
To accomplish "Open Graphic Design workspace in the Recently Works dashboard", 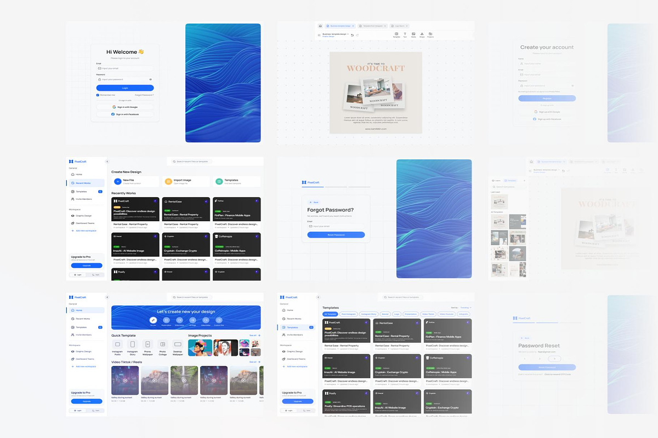I will (86, 215).
